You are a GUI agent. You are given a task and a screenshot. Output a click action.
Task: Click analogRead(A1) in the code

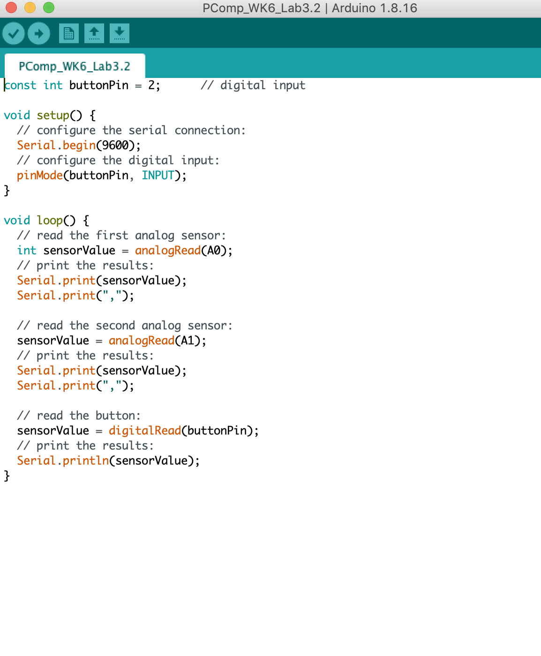click(x=157, y=341)
